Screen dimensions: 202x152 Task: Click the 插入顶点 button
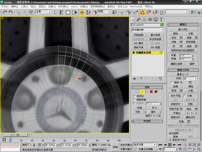coord(183,29)
